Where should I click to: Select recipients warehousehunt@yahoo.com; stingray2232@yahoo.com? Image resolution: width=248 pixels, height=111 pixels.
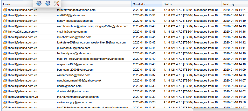[93, 26]
